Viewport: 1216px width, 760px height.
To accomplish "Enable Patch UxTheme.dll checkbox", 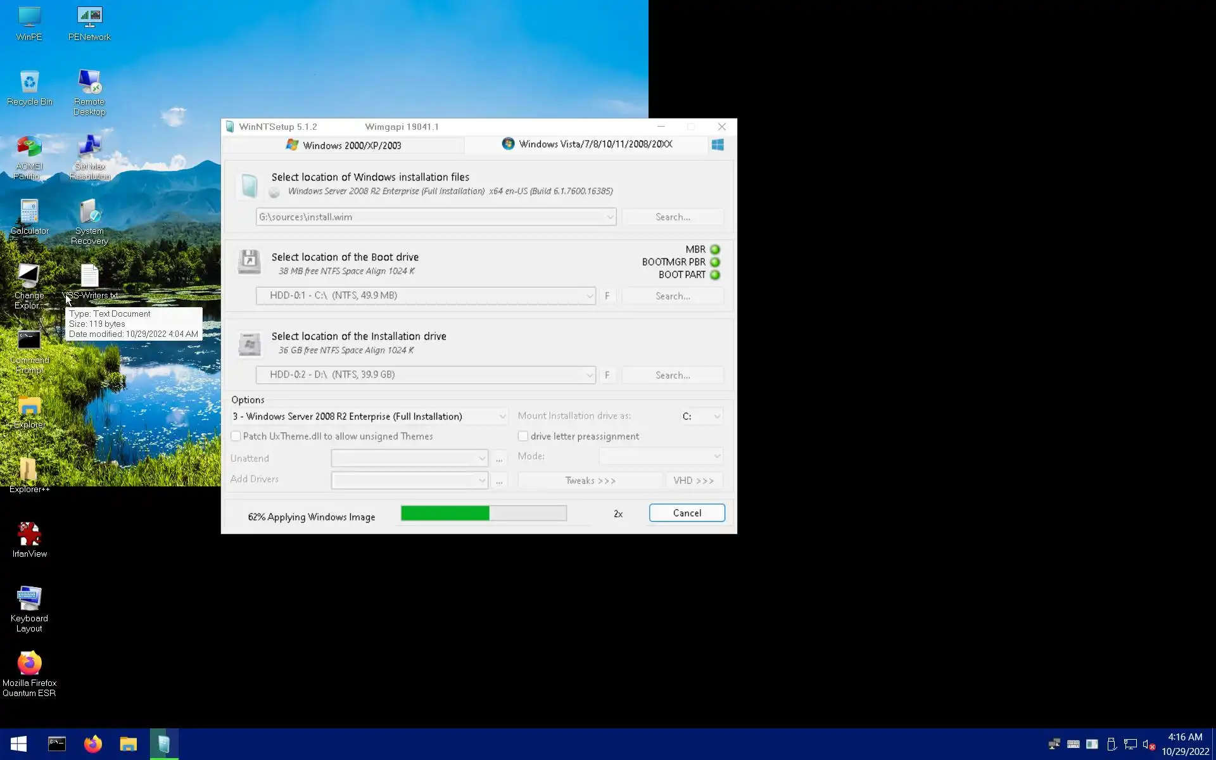I will (x=236, y=436).
